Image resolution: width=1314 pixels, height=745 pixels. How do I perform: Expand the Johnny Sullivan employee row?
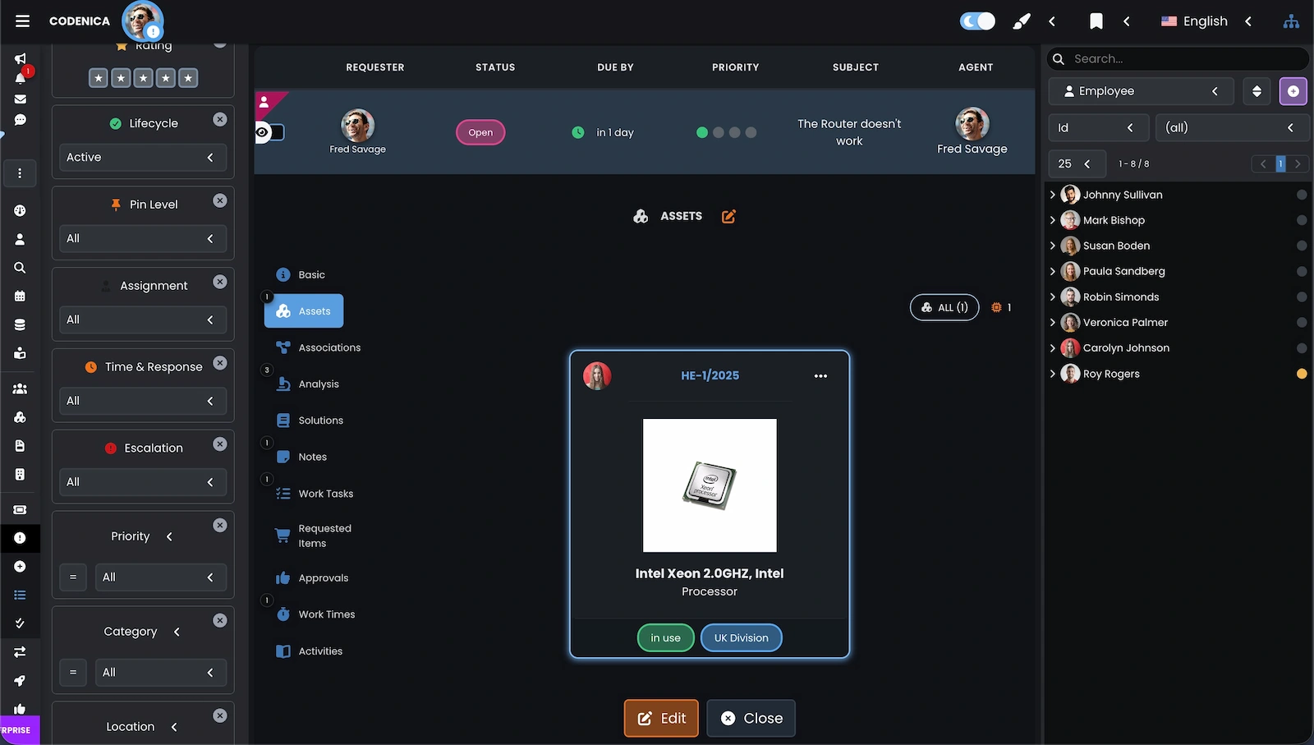1053,195
